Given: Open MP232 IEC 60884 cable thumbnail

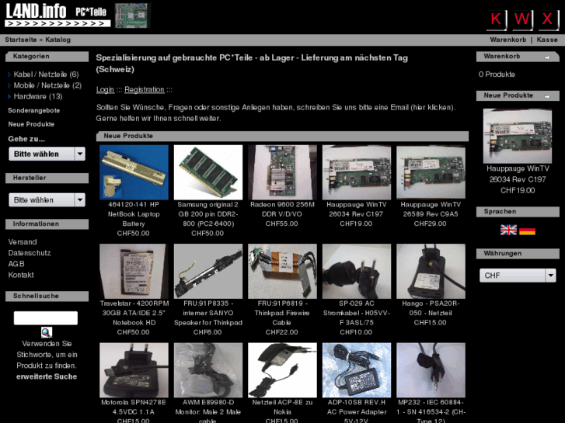Looking at the screenshot, I should 431,370.
